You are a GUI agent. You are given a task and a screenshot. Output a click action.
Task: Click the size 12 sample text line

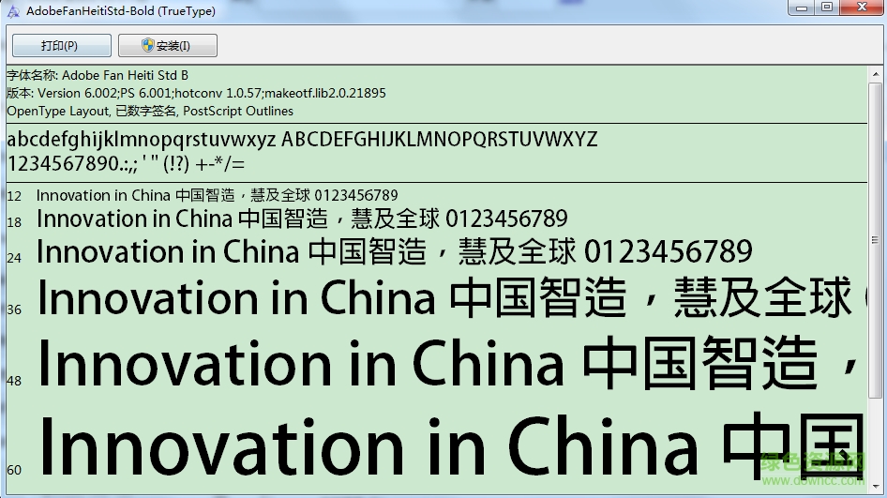tap(218, 196)
